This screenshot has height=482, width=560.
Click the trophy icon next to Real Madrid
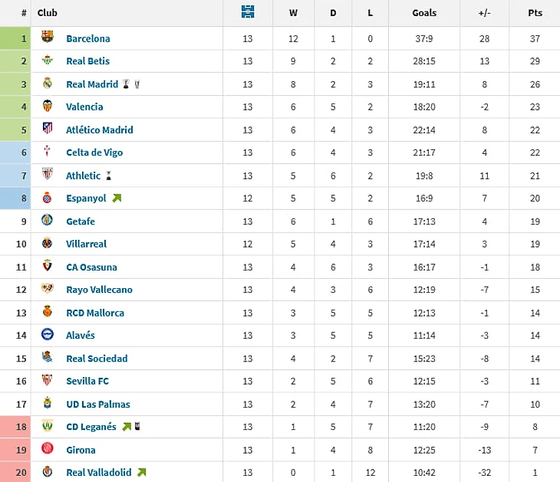coord(126,84)
